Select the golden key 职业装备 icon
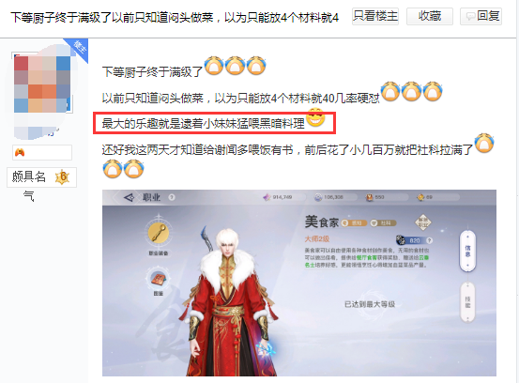This screenshot has width=519, height=383. click(159, 234)
